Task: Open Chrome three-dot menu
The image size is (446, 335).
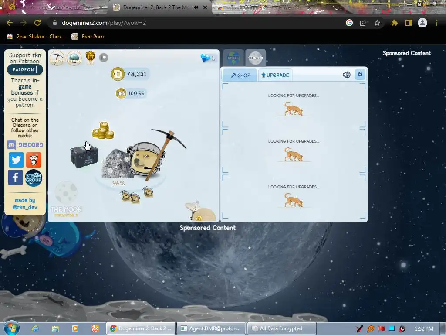Action: 436,23
